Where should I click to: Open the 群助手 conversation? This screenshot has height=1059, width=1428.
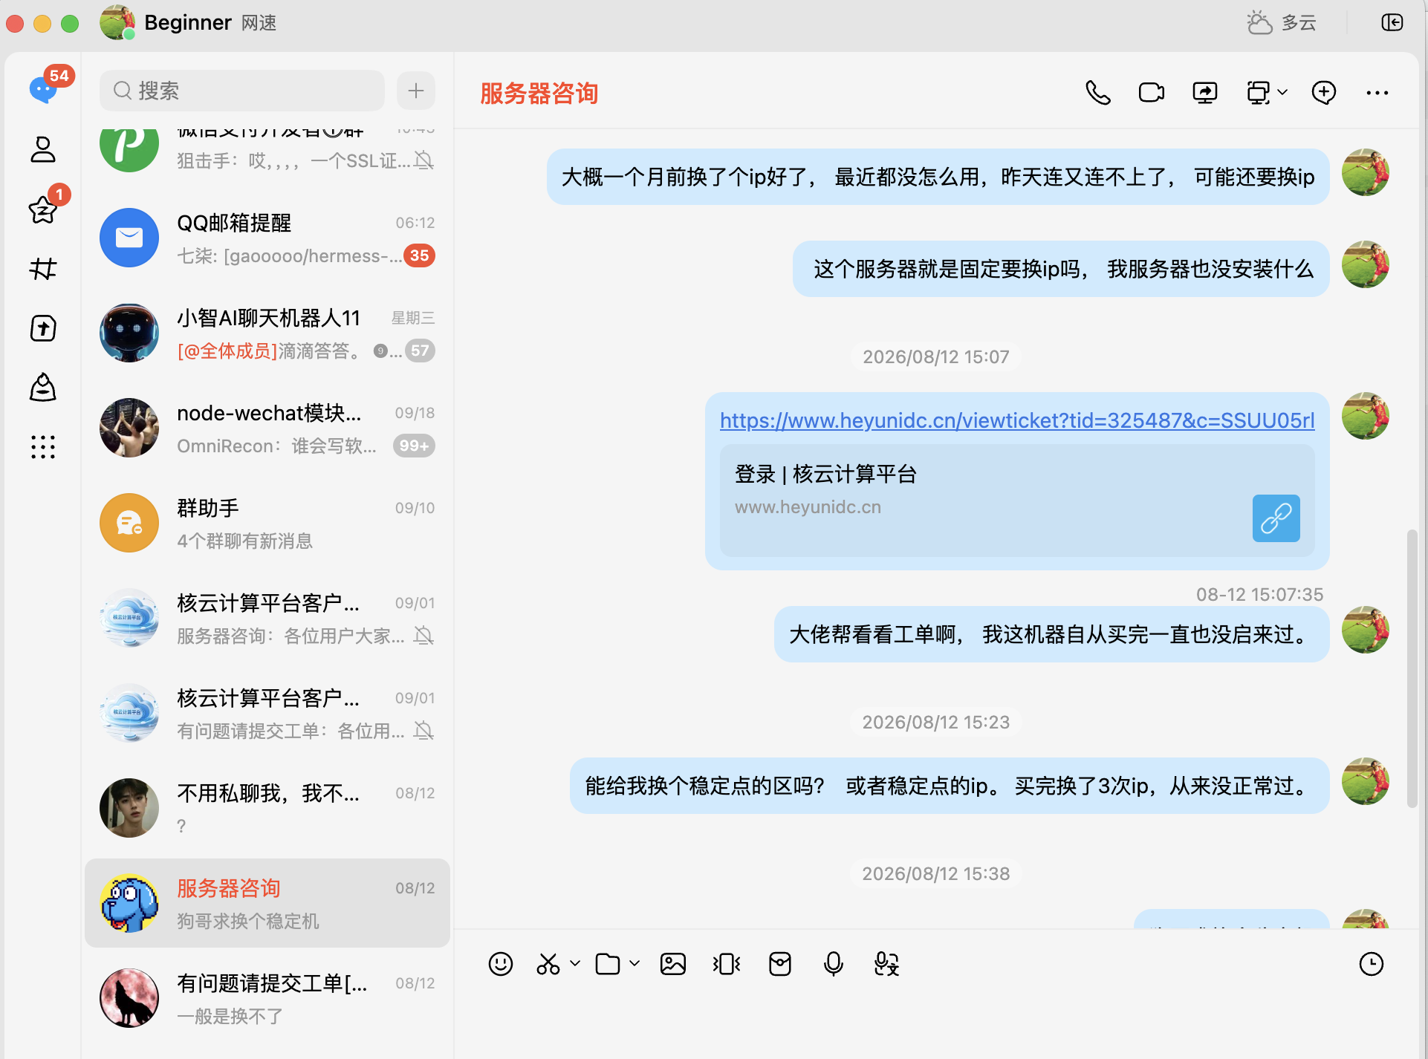pyautogui.click(x=267, y=523)
